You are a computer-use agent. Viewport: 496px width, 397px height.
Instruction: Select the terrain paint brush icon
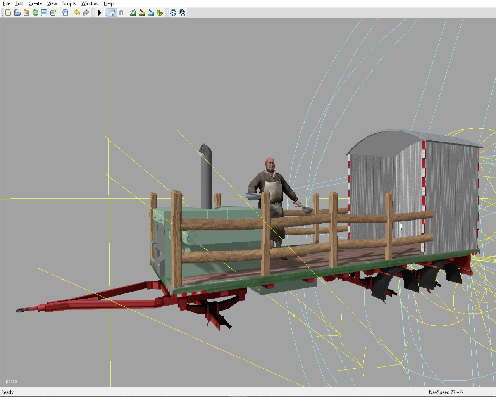coord(142,13)
